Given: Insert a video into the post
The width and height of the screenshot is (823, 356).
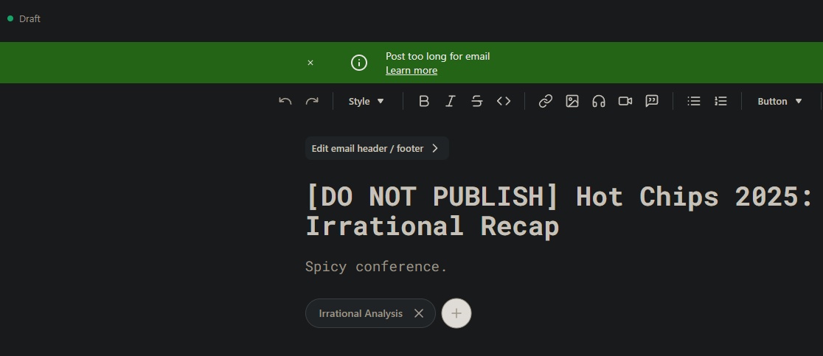Looking at the screenshot, I should [x=625, y=101].
